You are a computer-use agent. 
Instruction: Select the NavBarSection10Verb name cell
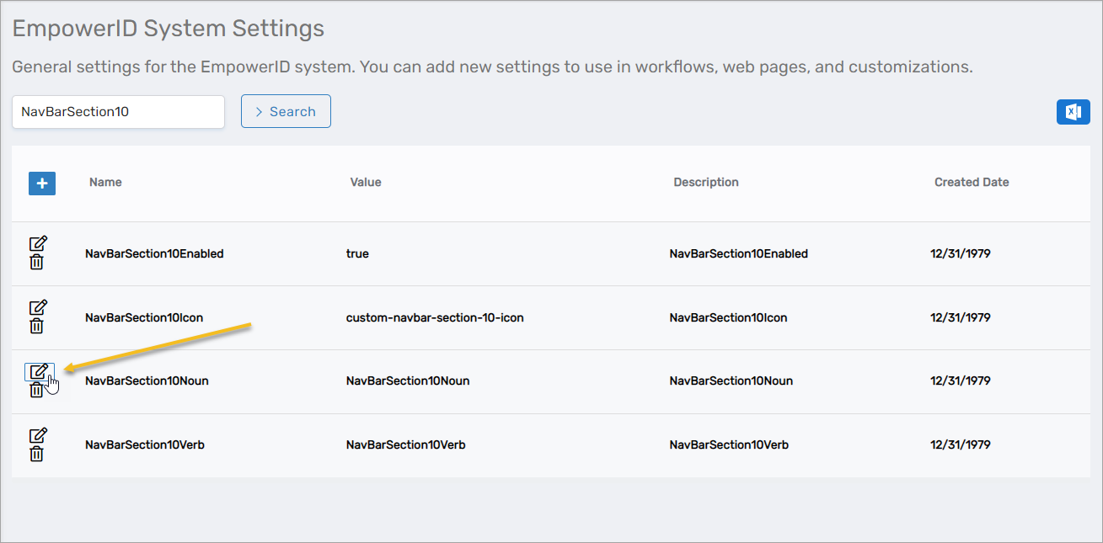[144, 445]
